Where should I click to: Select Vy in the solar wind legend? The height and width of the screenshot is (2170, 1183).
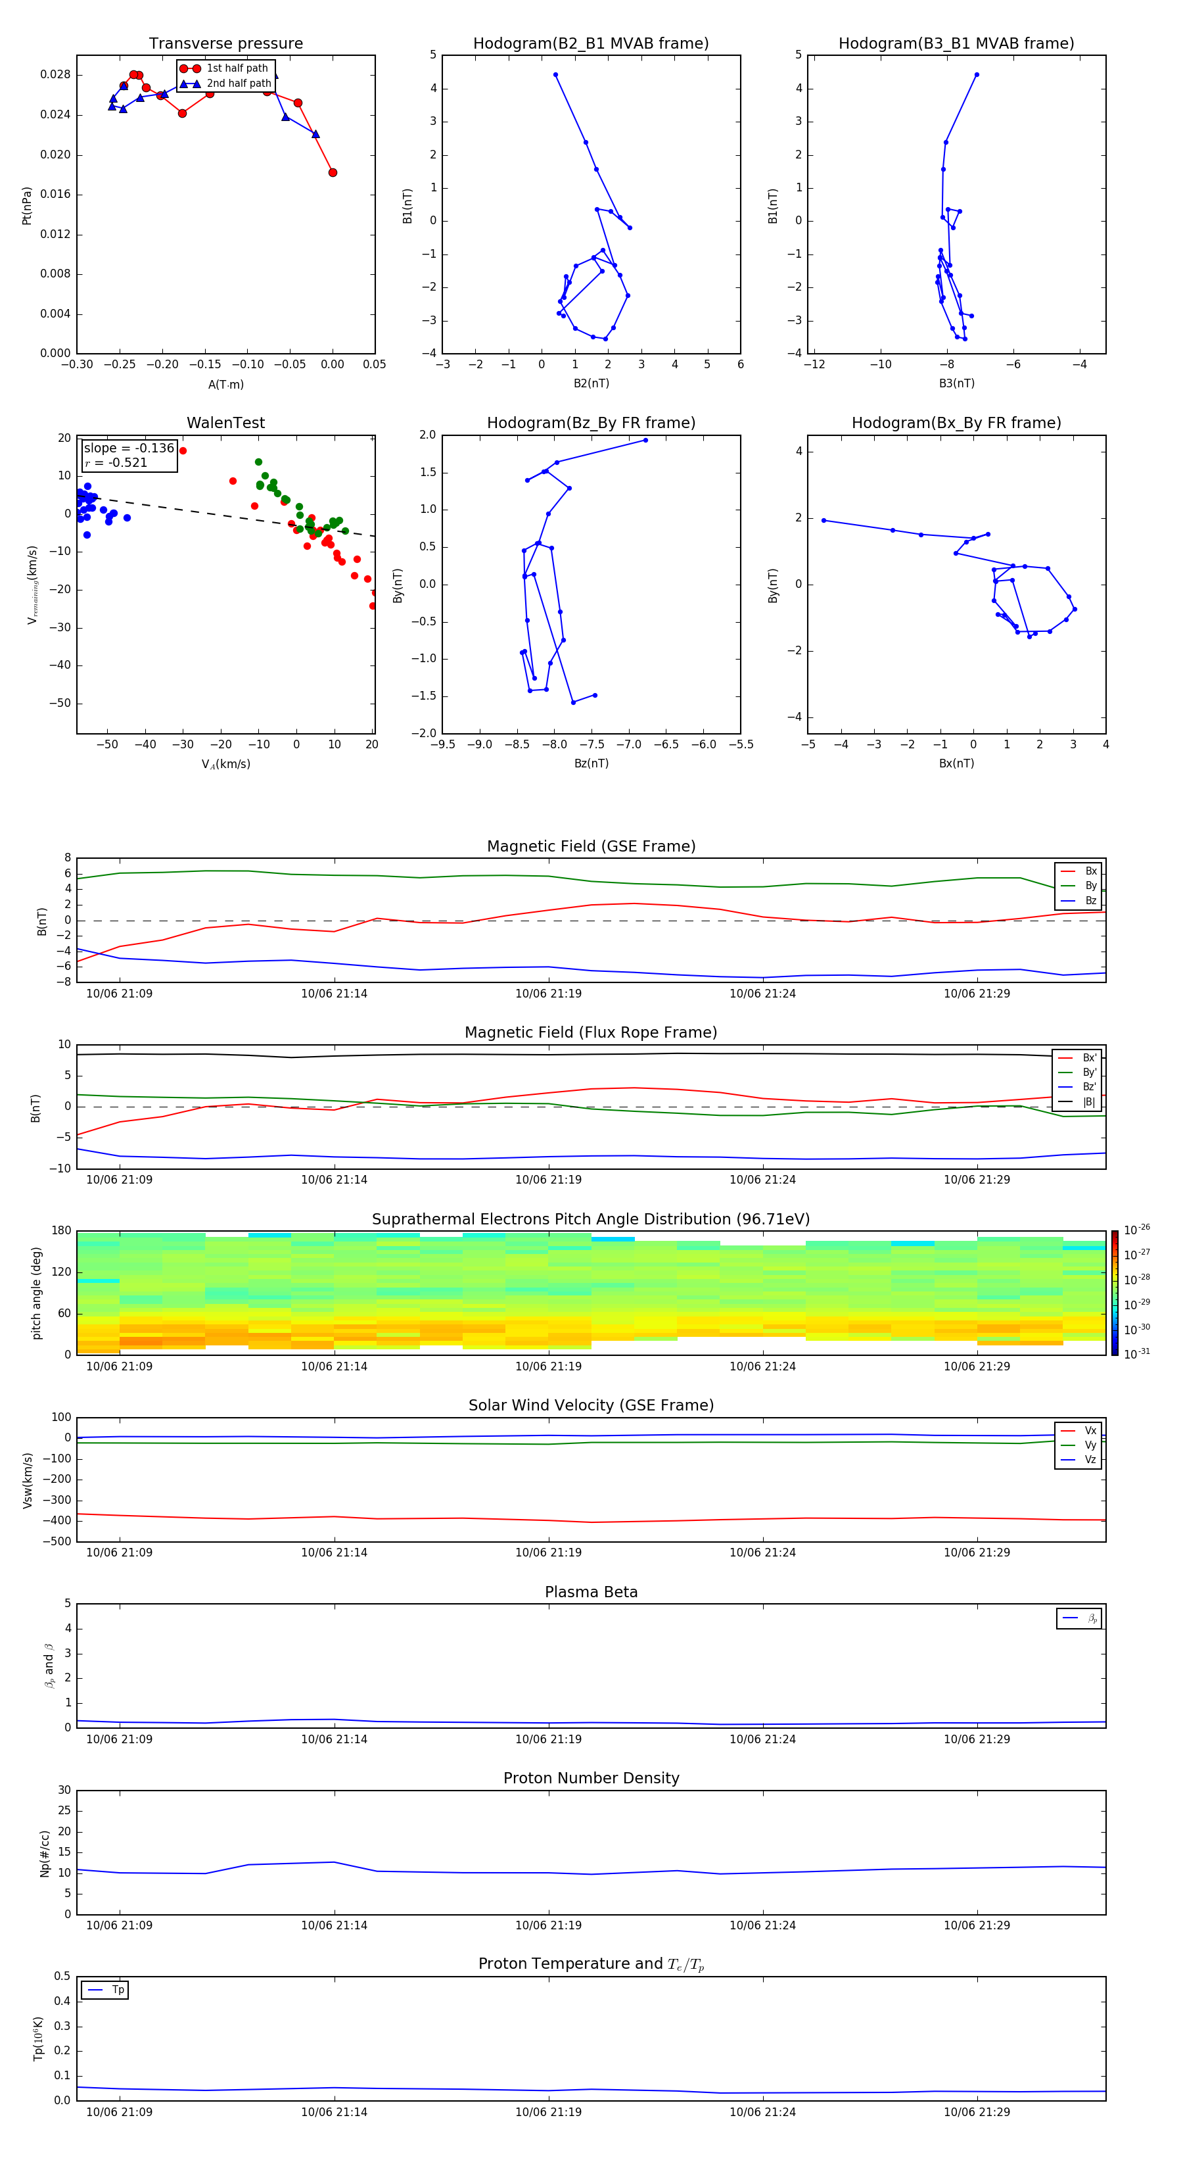tap(1079, 1445)
